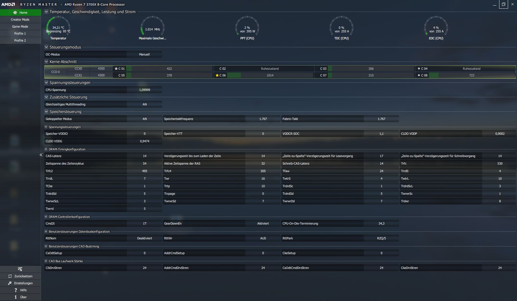
Task: Collapse the Steuerungsmodus section
Action: pos(46,47)
